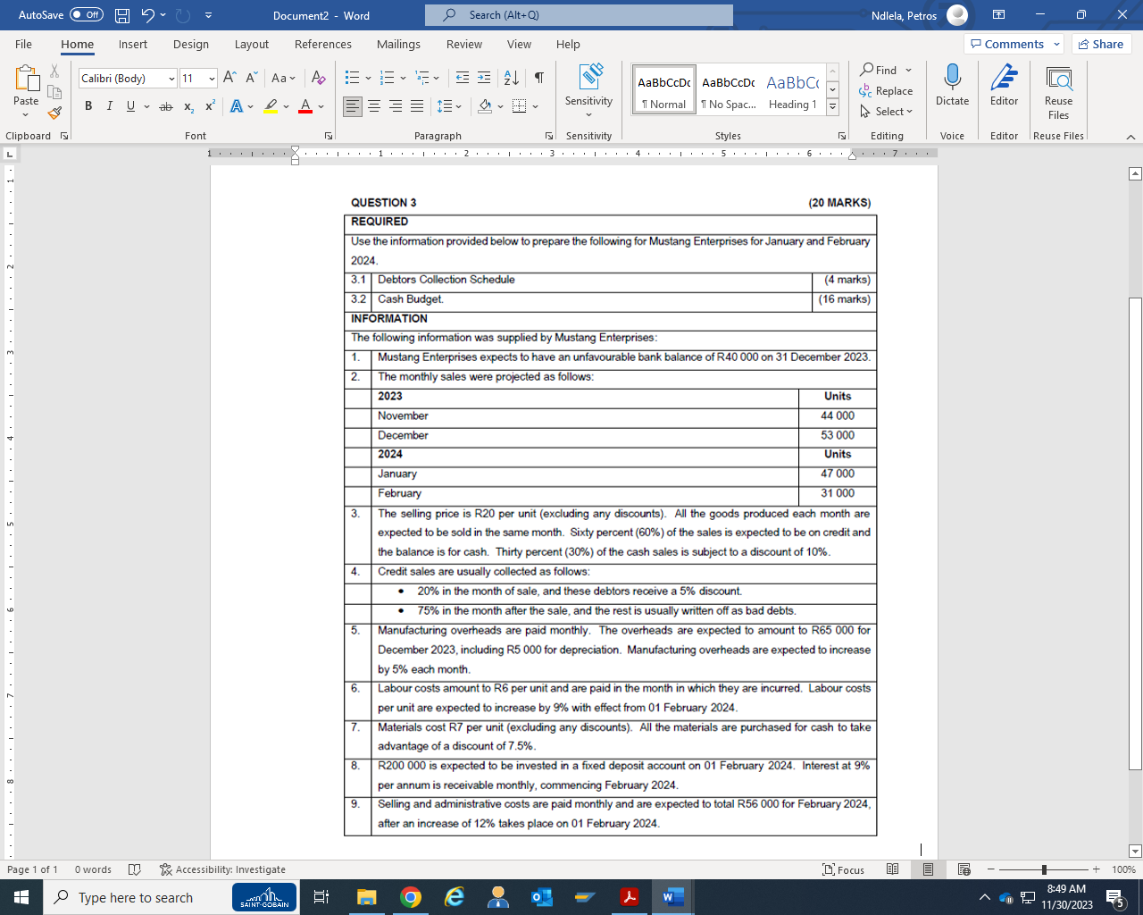Open font name dropdown Calibri (Body)
The height and width of the screenshot is (915, 1143).
click(171, 79)
